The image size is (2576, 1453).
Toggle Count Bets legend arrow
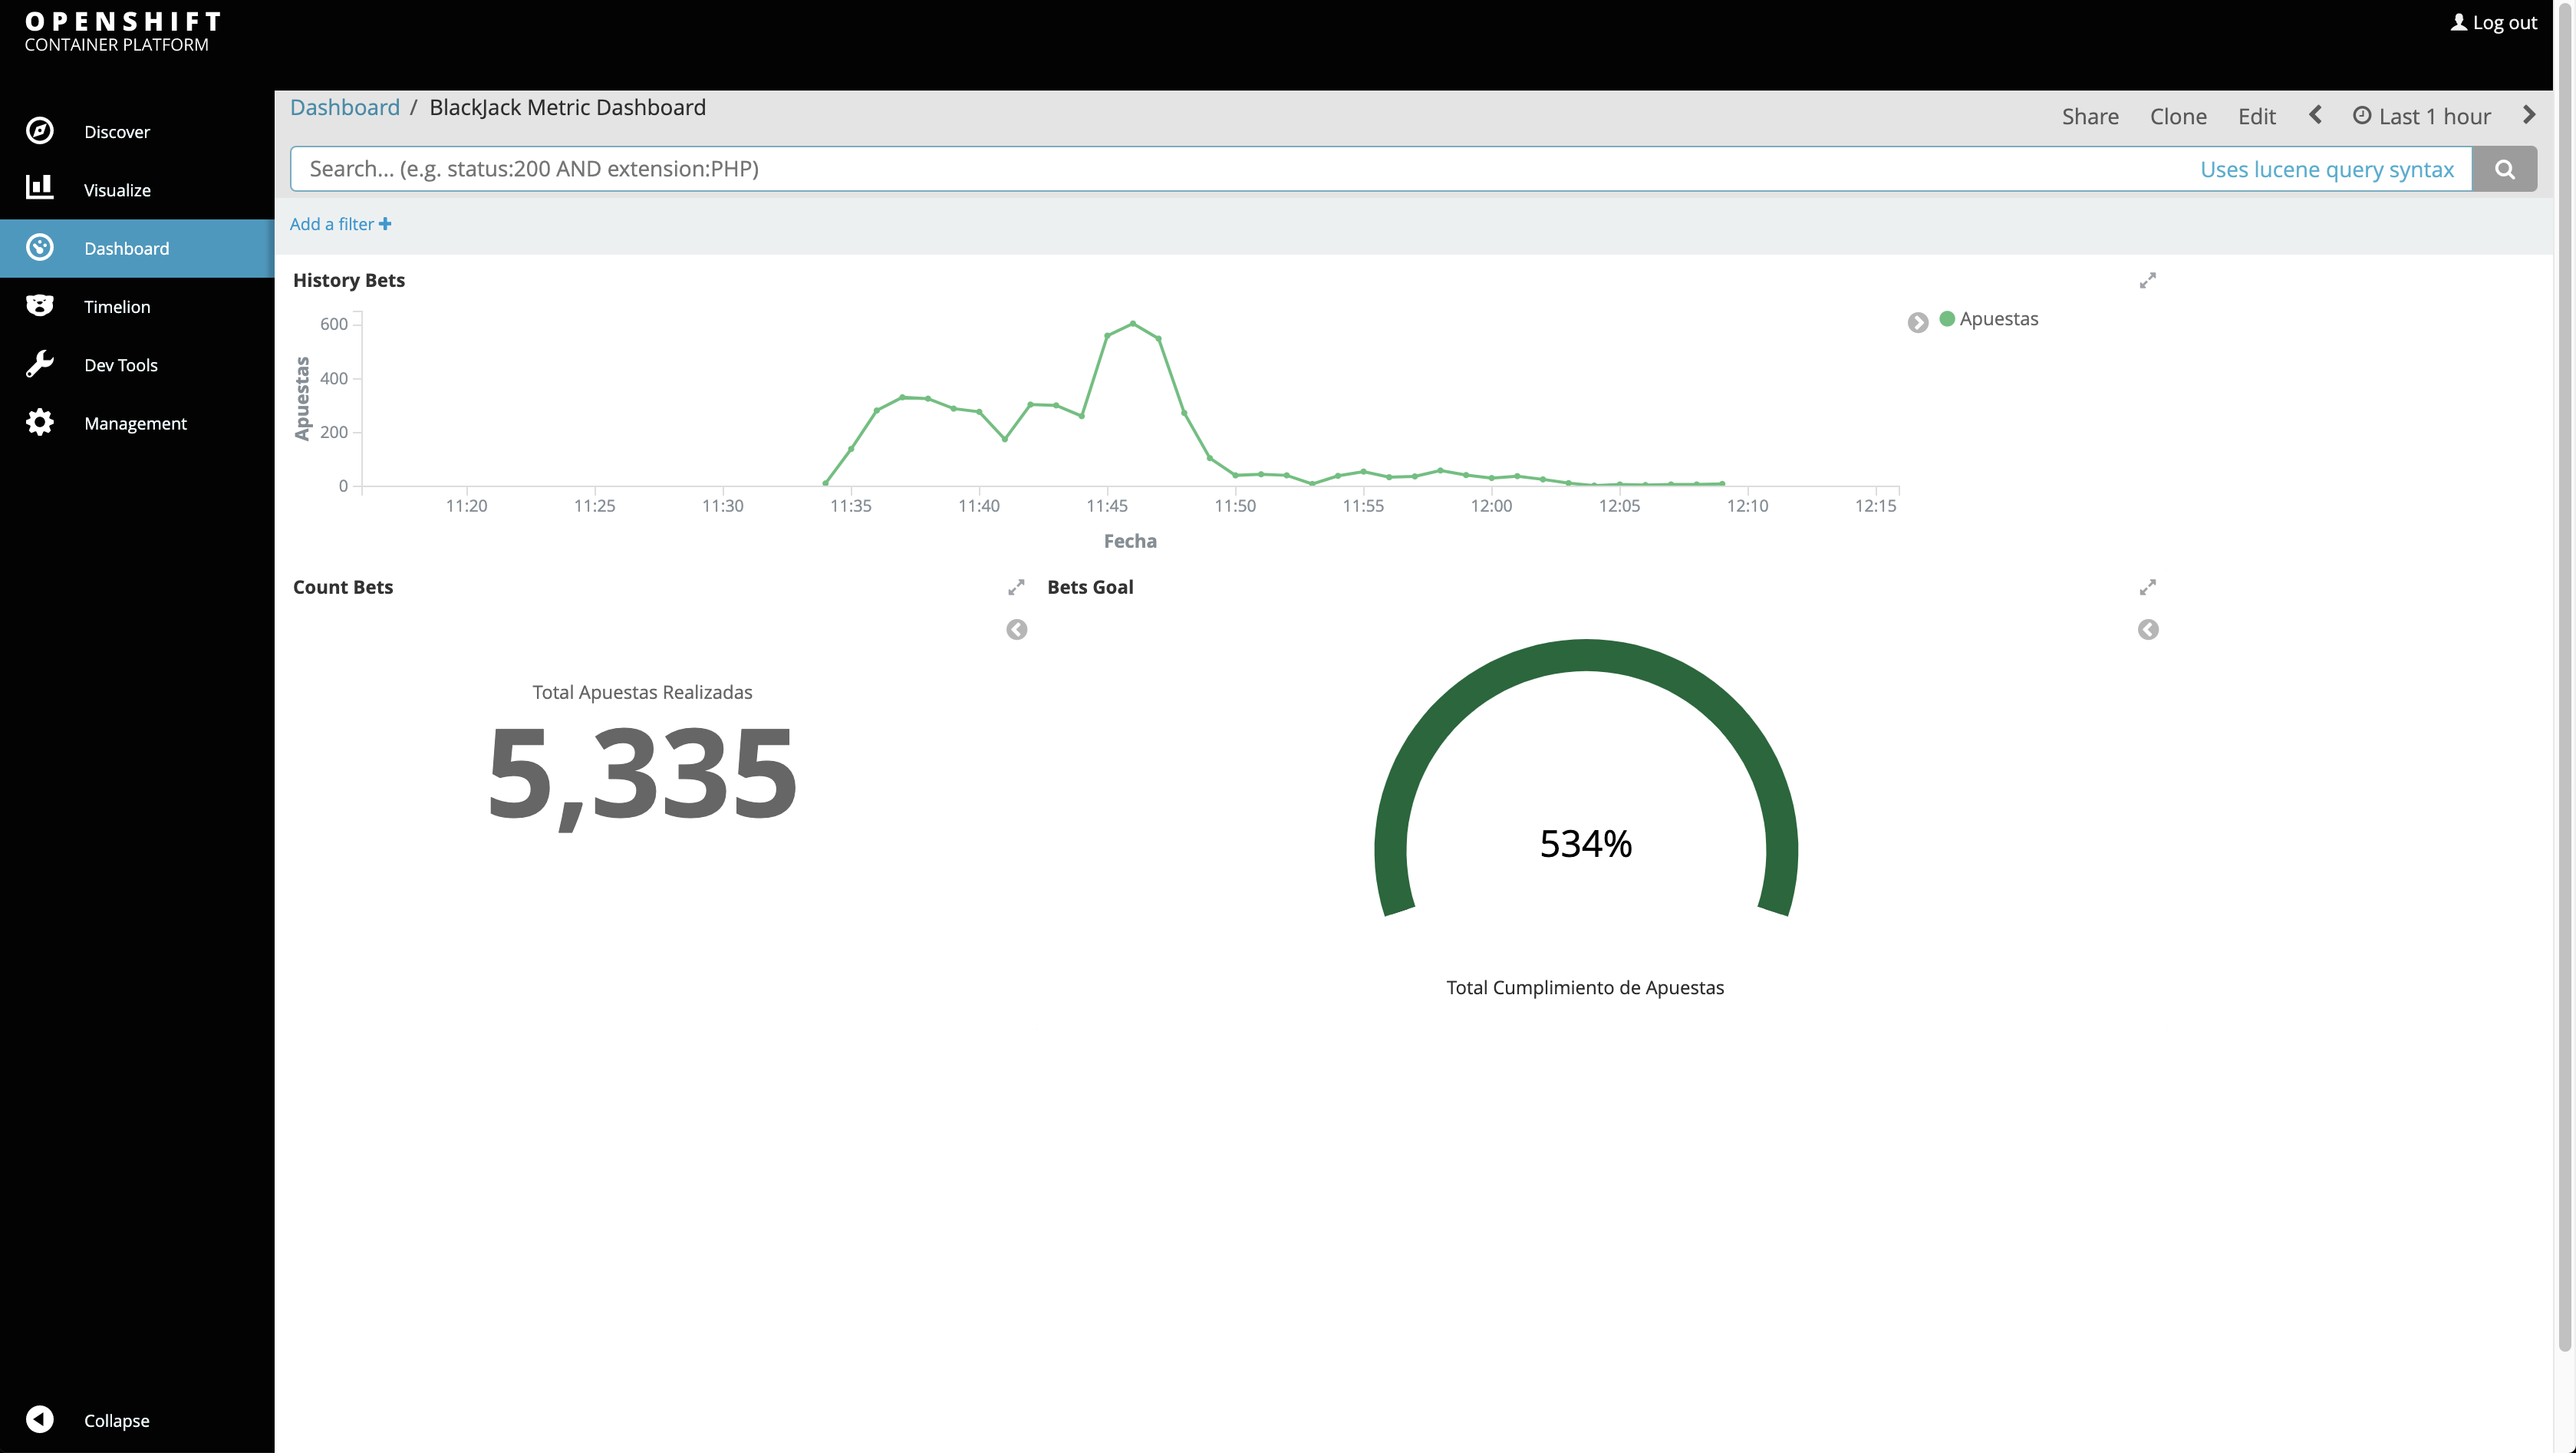coord(1016,630)
